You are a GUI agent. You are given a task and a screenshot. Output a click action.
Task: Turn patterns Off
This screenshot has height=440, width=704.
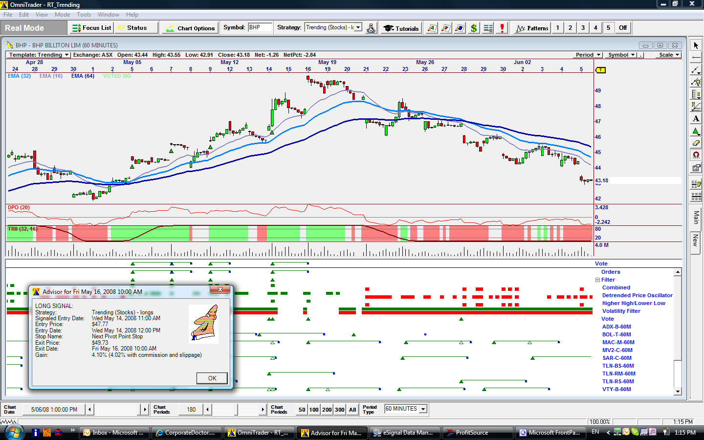[623, 28]
